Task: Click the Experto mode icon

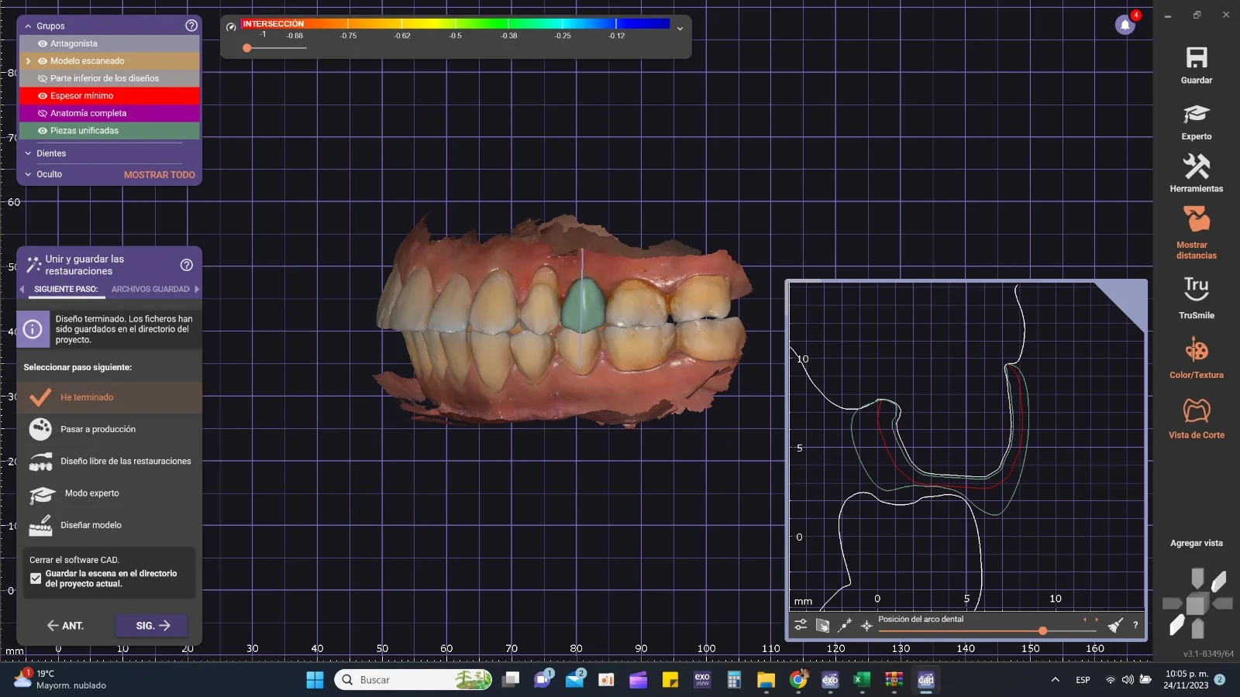Action: [x=1196, y=115]
